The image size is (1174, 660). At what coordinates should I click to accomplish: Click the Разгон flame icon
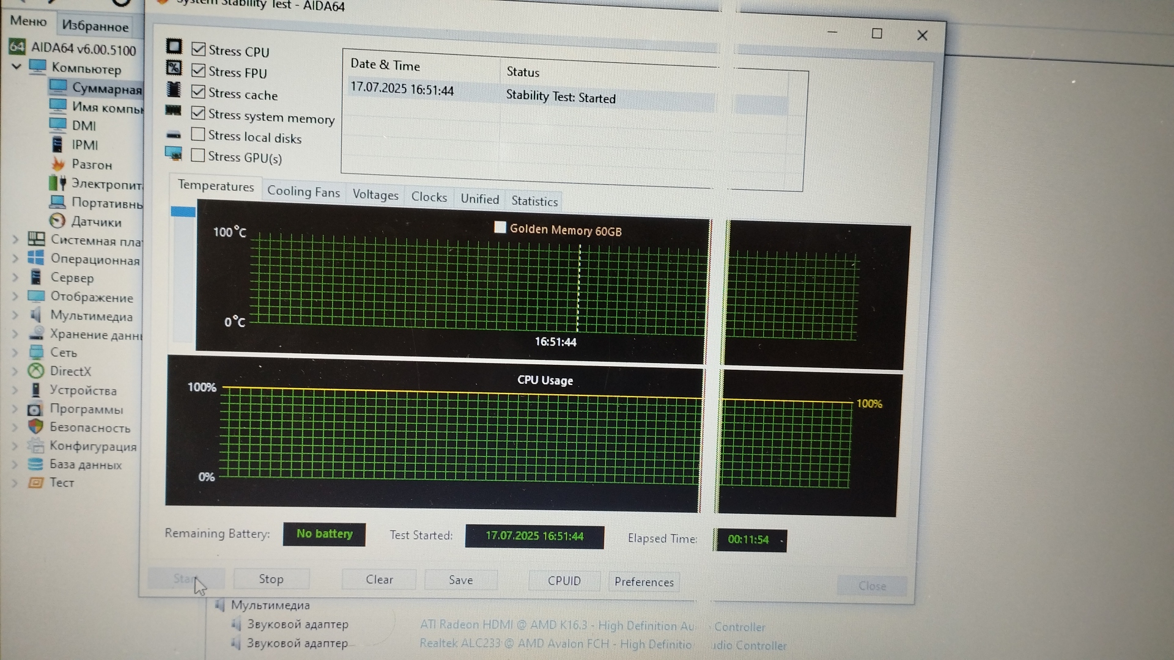pos(58,164)
